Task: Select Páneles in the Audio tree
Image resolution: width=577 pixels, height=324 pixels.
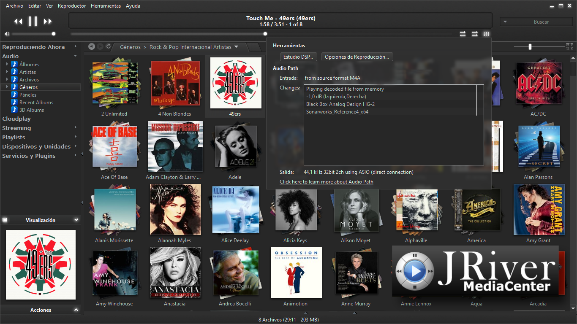Action: 28,94
